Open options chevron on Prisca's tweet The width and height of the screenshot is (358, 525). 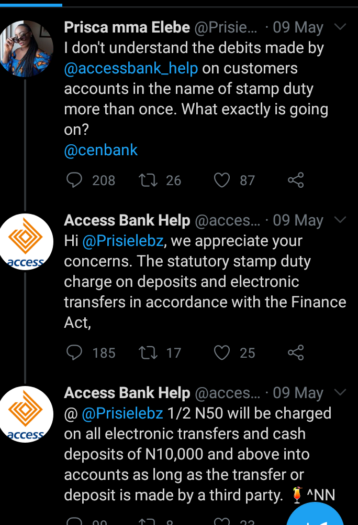[340, 27]
